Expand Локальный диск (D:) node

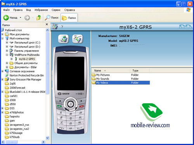pyautogui.click(x=7, y=47)
